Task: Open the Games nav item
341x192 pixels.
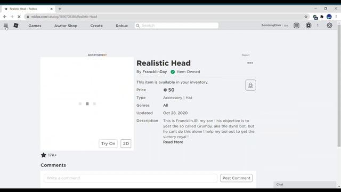Action: click(x=35, y=26)
